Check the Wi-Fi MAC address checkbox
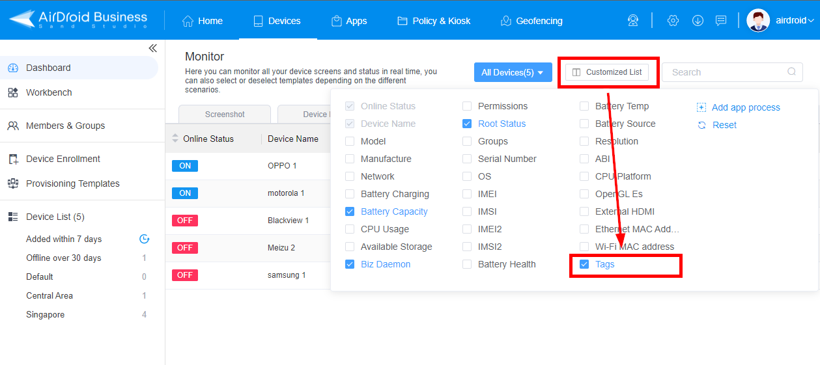 tap(584, 247)
